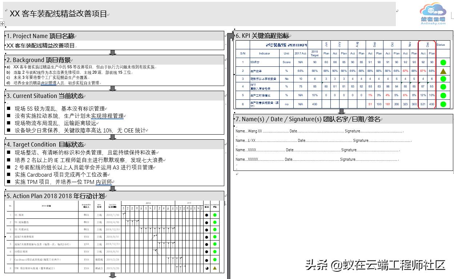Viewport: 454px width, 279px height.
Task: Click the green Status indicator for 生产工时降幅比
Action: [443, 95]
